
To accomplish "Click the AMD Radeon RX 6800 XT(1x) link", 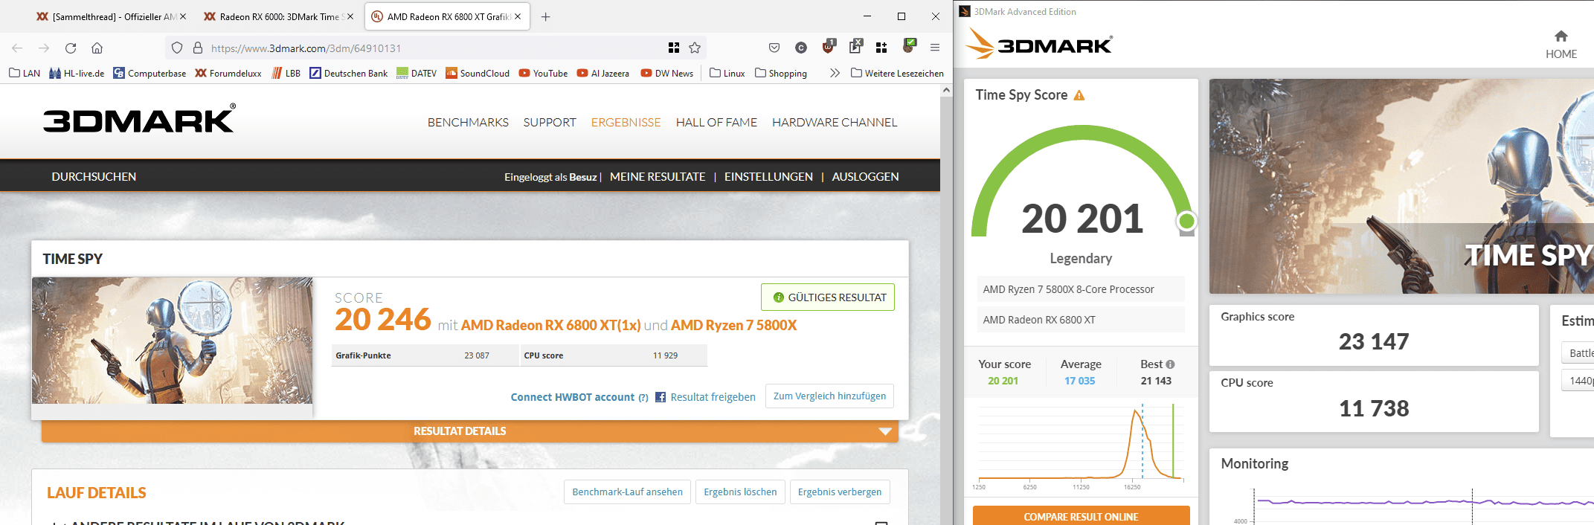I will [550, 325].
